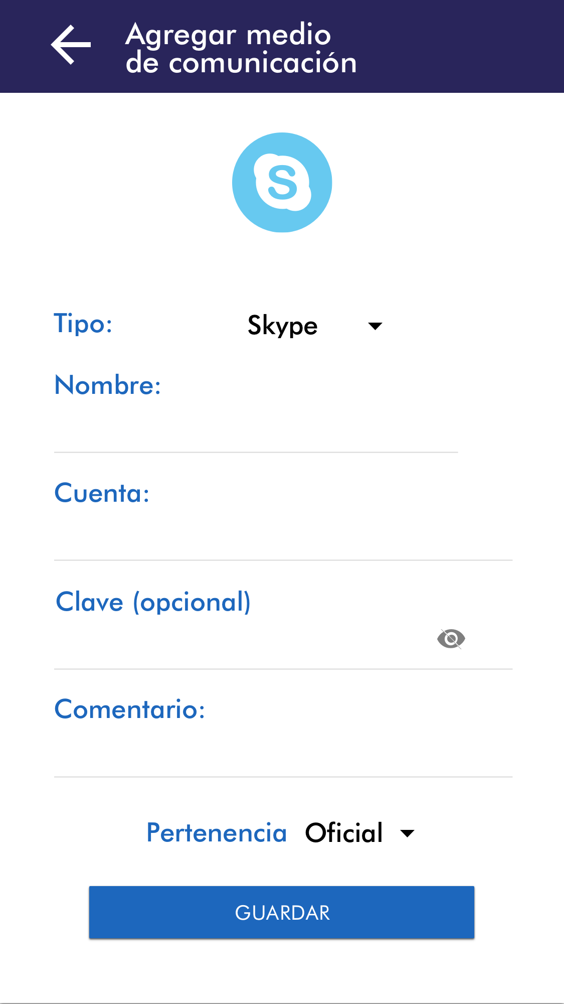Image resolution: width=564 pixels, height=1004 pixels.
Task: Click the 'Agregar medio de comunicación' title
Action: [241, 48]
